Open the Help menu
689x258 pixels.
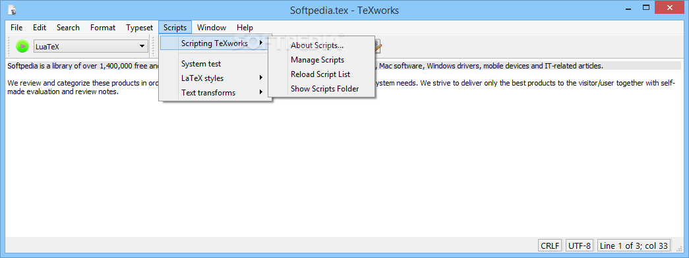245,28
